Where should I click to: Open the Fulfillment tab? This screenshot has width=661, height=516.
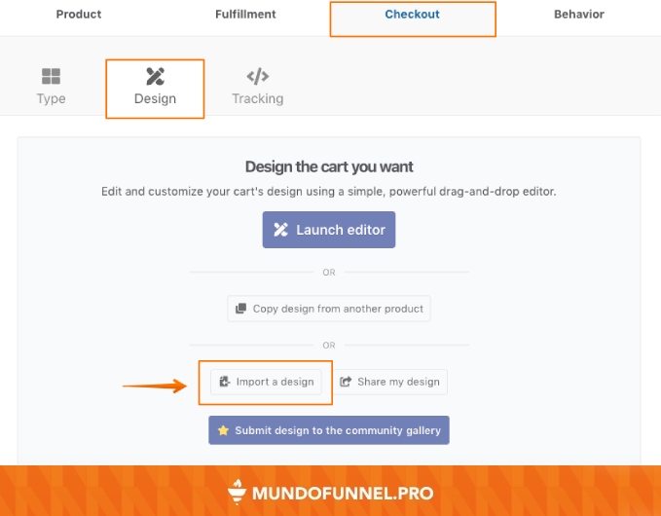point(245,15)
